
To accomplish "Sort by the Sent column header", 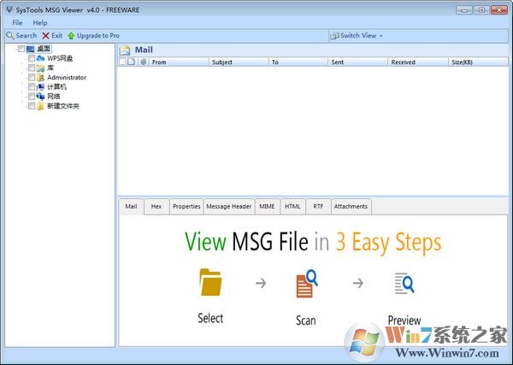I will pyautogui.click(x=358, y=62).
